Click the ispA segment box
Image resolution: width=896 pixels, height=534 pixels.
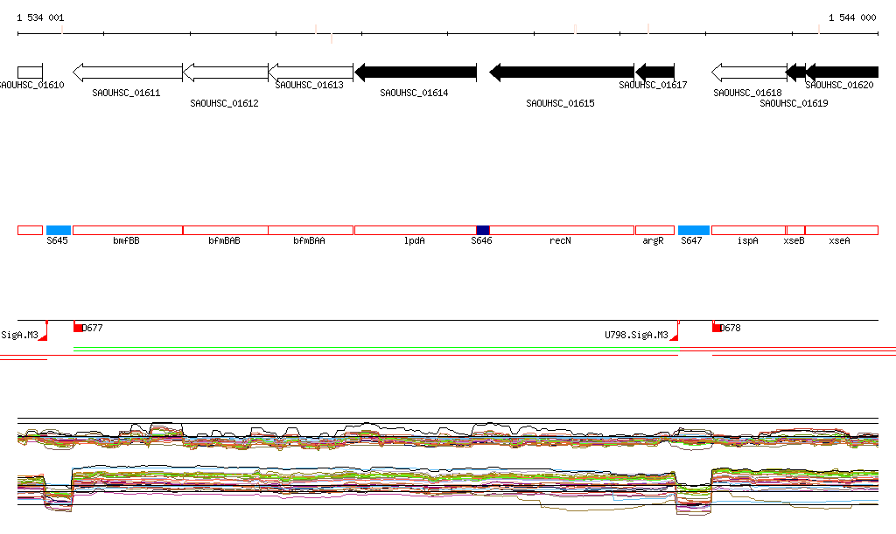point(749,231)
